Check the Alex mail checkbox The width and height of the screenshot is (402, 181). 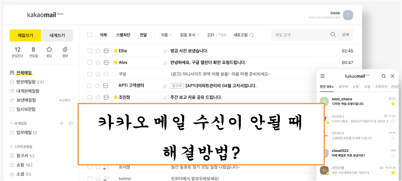pyautogui.click(x=90, y=62)
